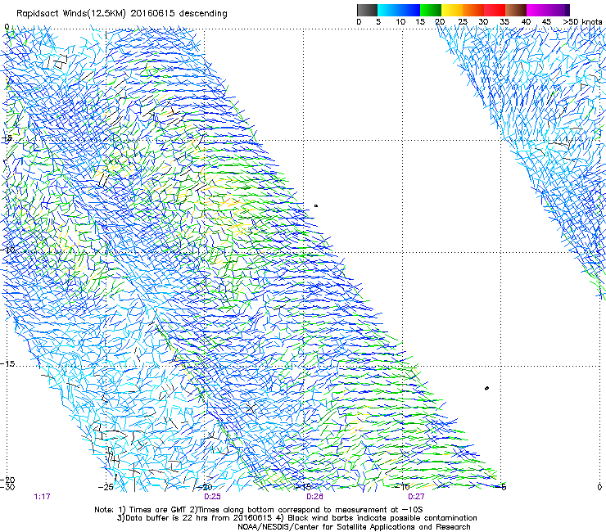Image resolution: width=606 pixels, height=532 pixels.
Task: Click the '-10' latitude label on left axis
Action: click(x=7, y=250)
